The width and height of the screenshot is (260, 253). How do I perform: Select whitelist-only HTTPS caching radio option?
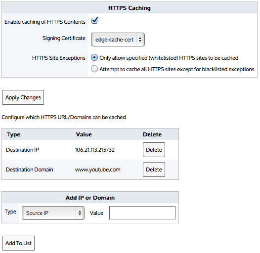94,58
